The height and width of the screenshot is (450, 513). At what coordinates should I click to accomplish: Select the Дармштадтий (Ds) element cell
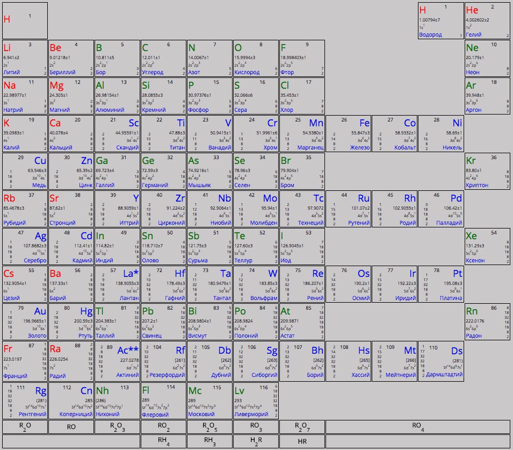440,361
